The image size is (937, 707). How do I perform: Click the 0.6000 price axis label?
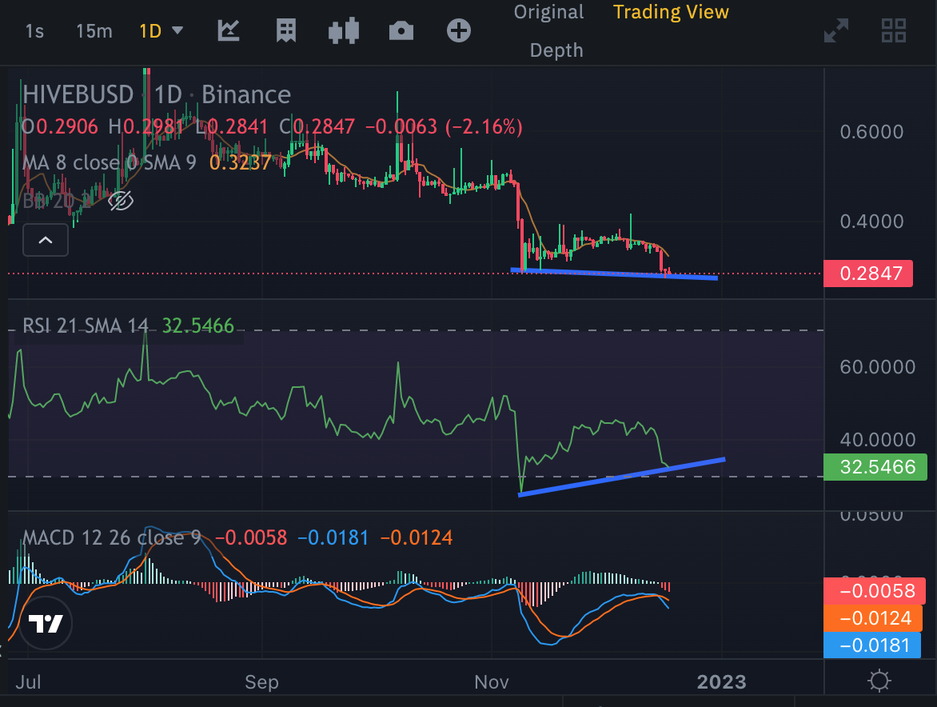871,131
